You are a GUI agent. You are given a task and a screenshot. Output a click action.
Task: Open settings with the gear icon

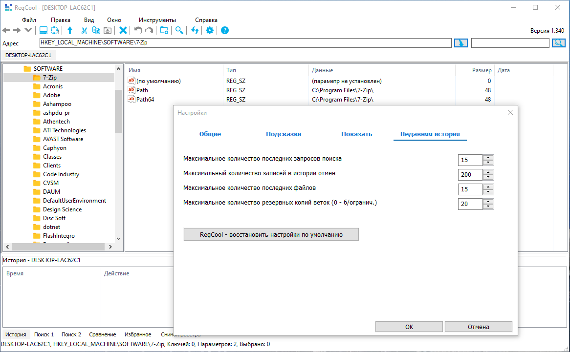[x=210, y=30]
